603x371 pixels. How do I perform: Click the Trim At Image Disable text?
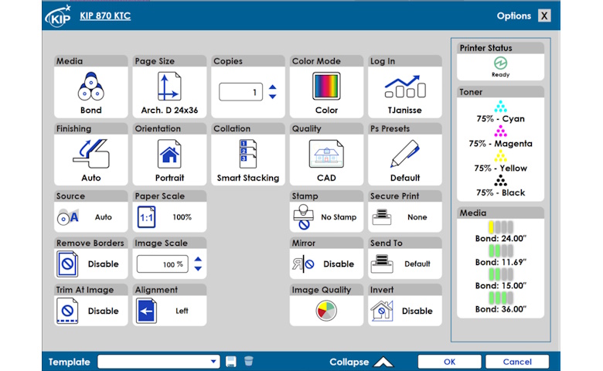(103, 311)
